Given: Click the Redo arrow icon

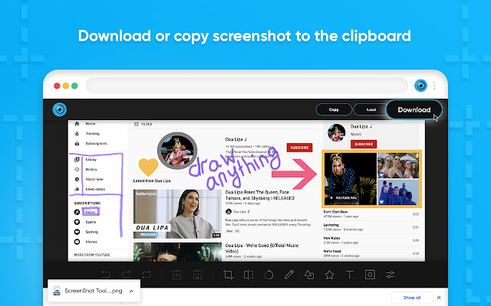Looking at the screenshot, I should pos(126,274).
